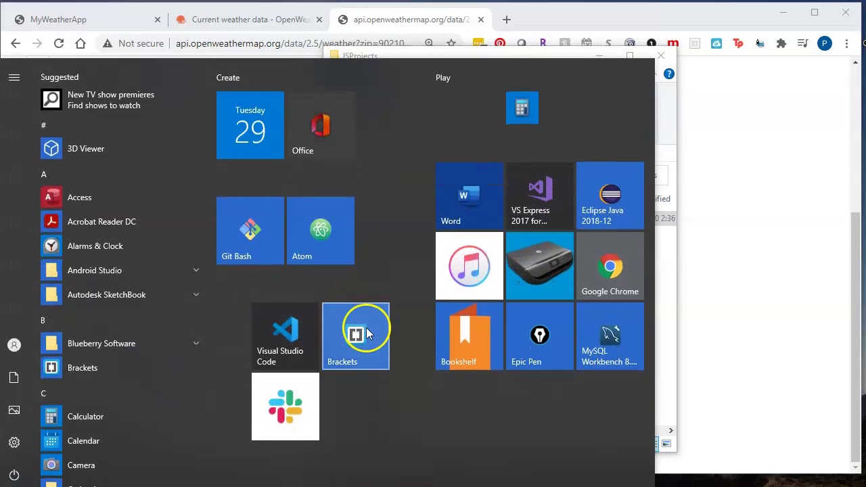This screenshot has height=487, width=866.
Task: Open a new Chrome tab
Action: [507, 20]
